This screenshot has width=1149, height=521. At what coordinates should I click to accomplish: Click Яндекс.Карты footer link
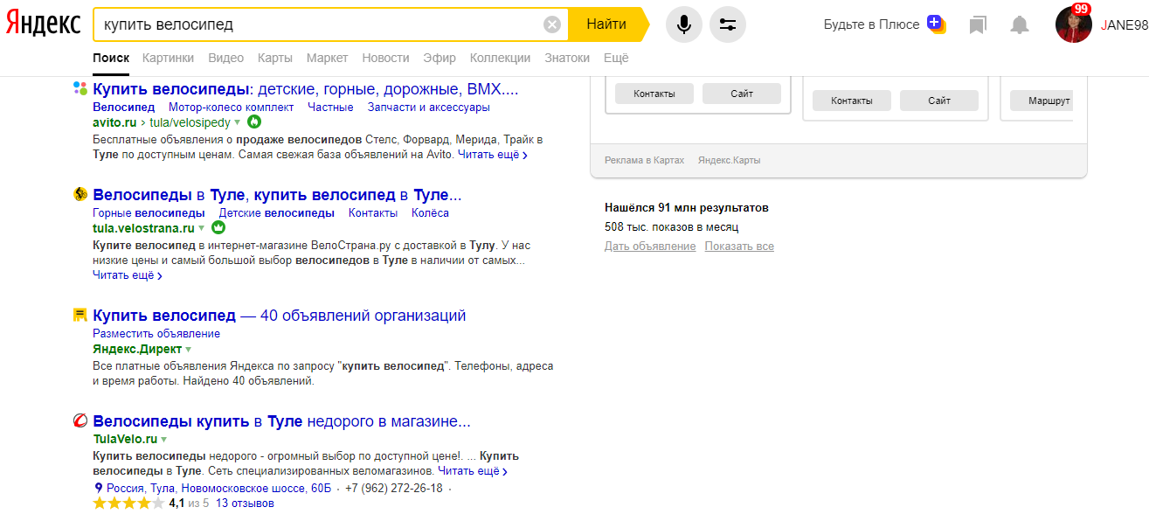[x=729, y=160]
